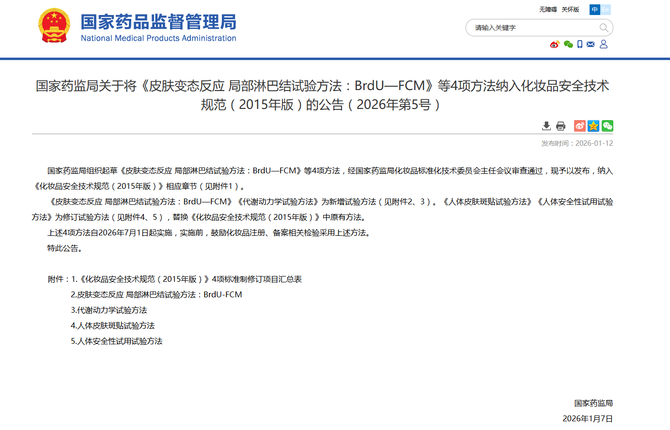Open attachment 3 代谢动力学试验方法

click(109, 310)
